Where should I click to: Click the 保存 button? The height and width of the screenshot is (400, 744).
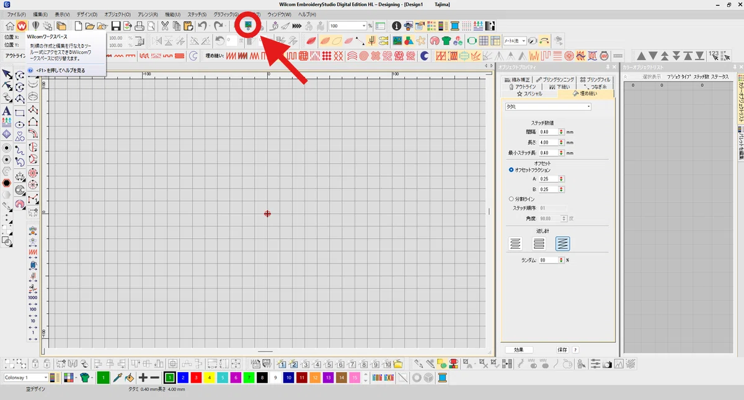click(562, 350)
